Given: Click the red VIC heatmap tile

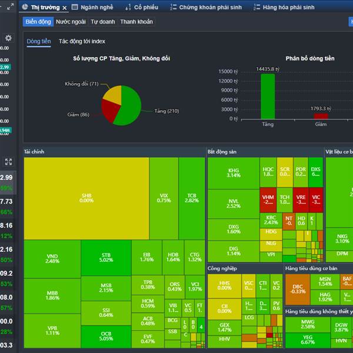Looking at the screenshot, I should click(316, 200).
